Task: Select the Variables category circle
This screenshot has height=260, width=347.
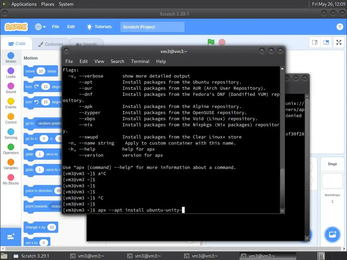Action: click(x=11, y=162)
